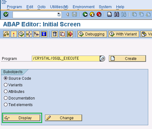Open the Program menu
Image resolution: width=152 pixels, height=129 pixels.
14,7
